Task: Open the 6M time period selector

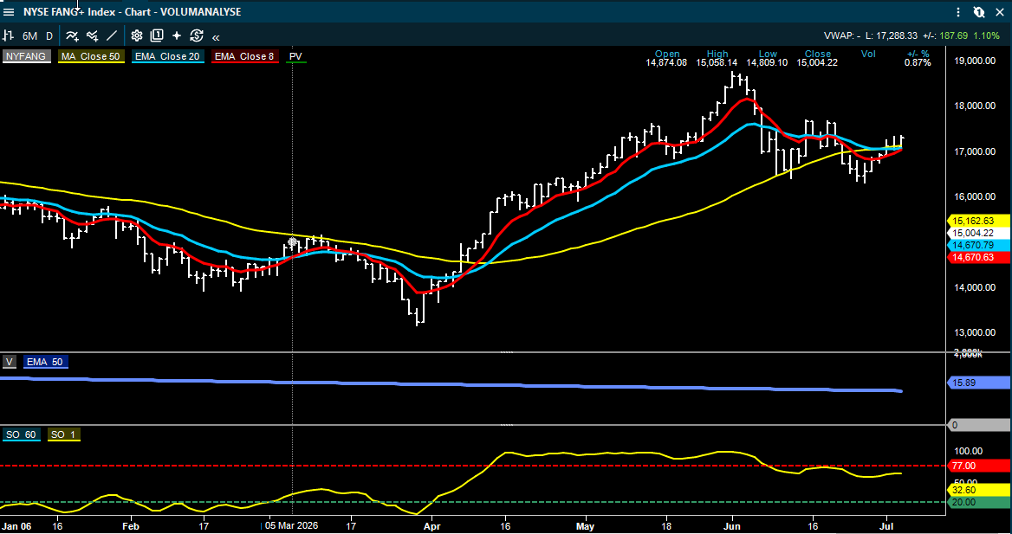Action: pyautogui.click(x=29, y=36)
